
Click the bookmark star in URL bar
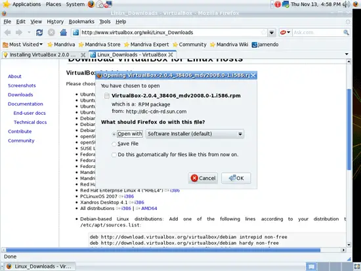tap(264, 32)
